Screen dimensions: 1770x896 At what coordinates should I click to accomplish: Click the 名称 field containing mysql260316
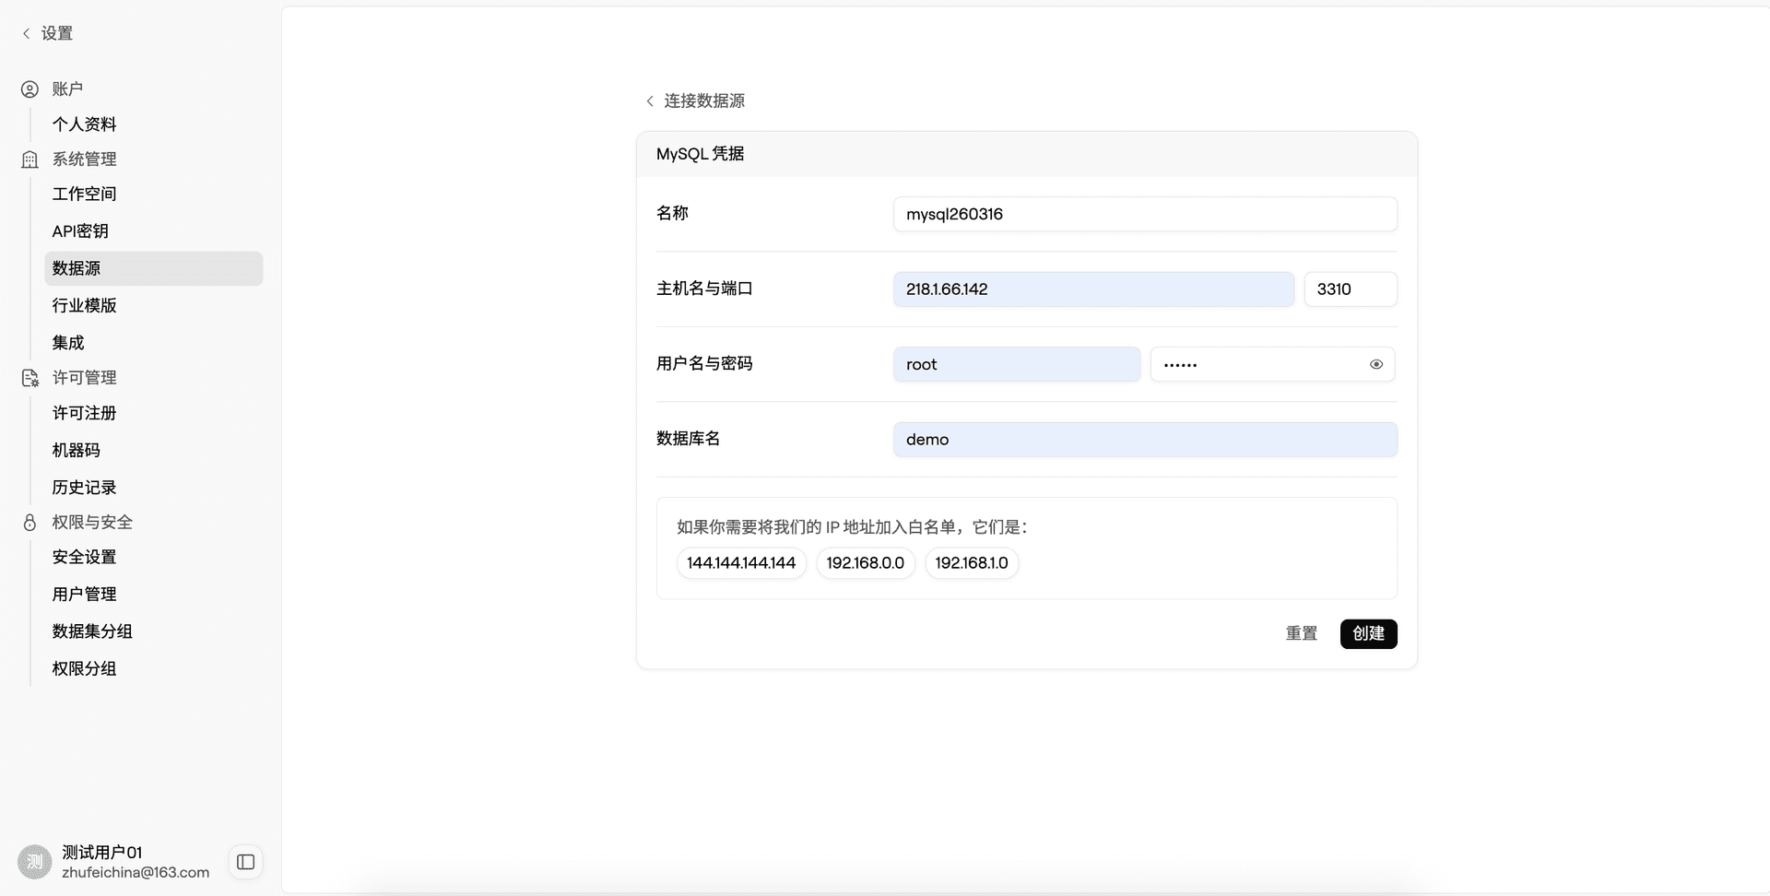coord(1145,214)
